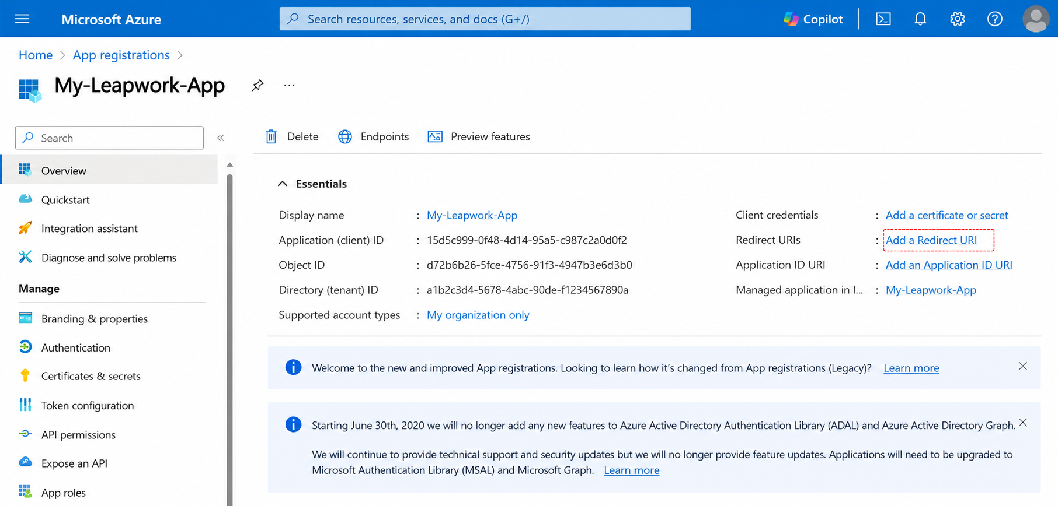Screen dimensions: 1058x506
Task: Click the Endpoints globe icon
Action: click(345, 136)
